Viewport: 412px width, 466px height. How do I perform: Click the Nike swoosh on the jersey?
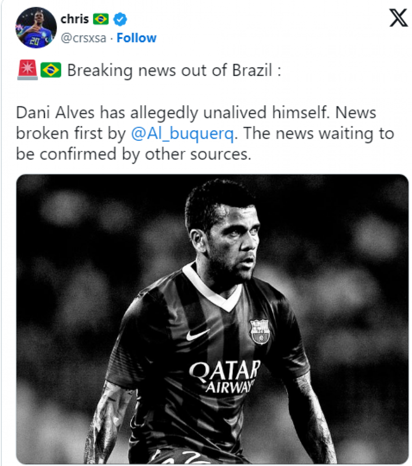click(197, 334)
